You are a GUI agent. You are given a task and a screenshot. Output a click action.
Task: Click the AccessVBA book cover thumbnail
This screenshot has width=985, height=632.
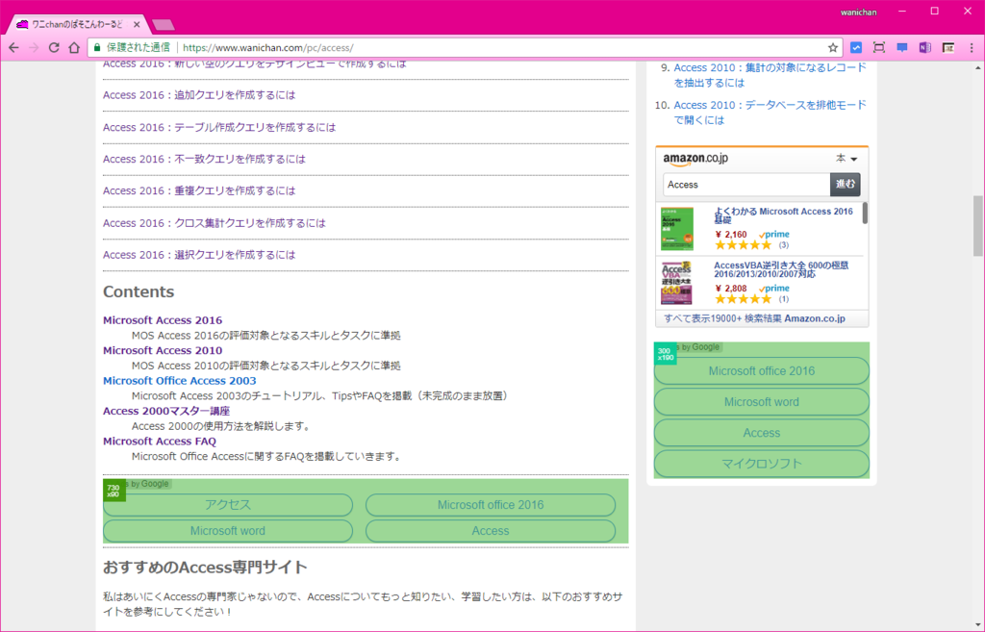point(676,284)
